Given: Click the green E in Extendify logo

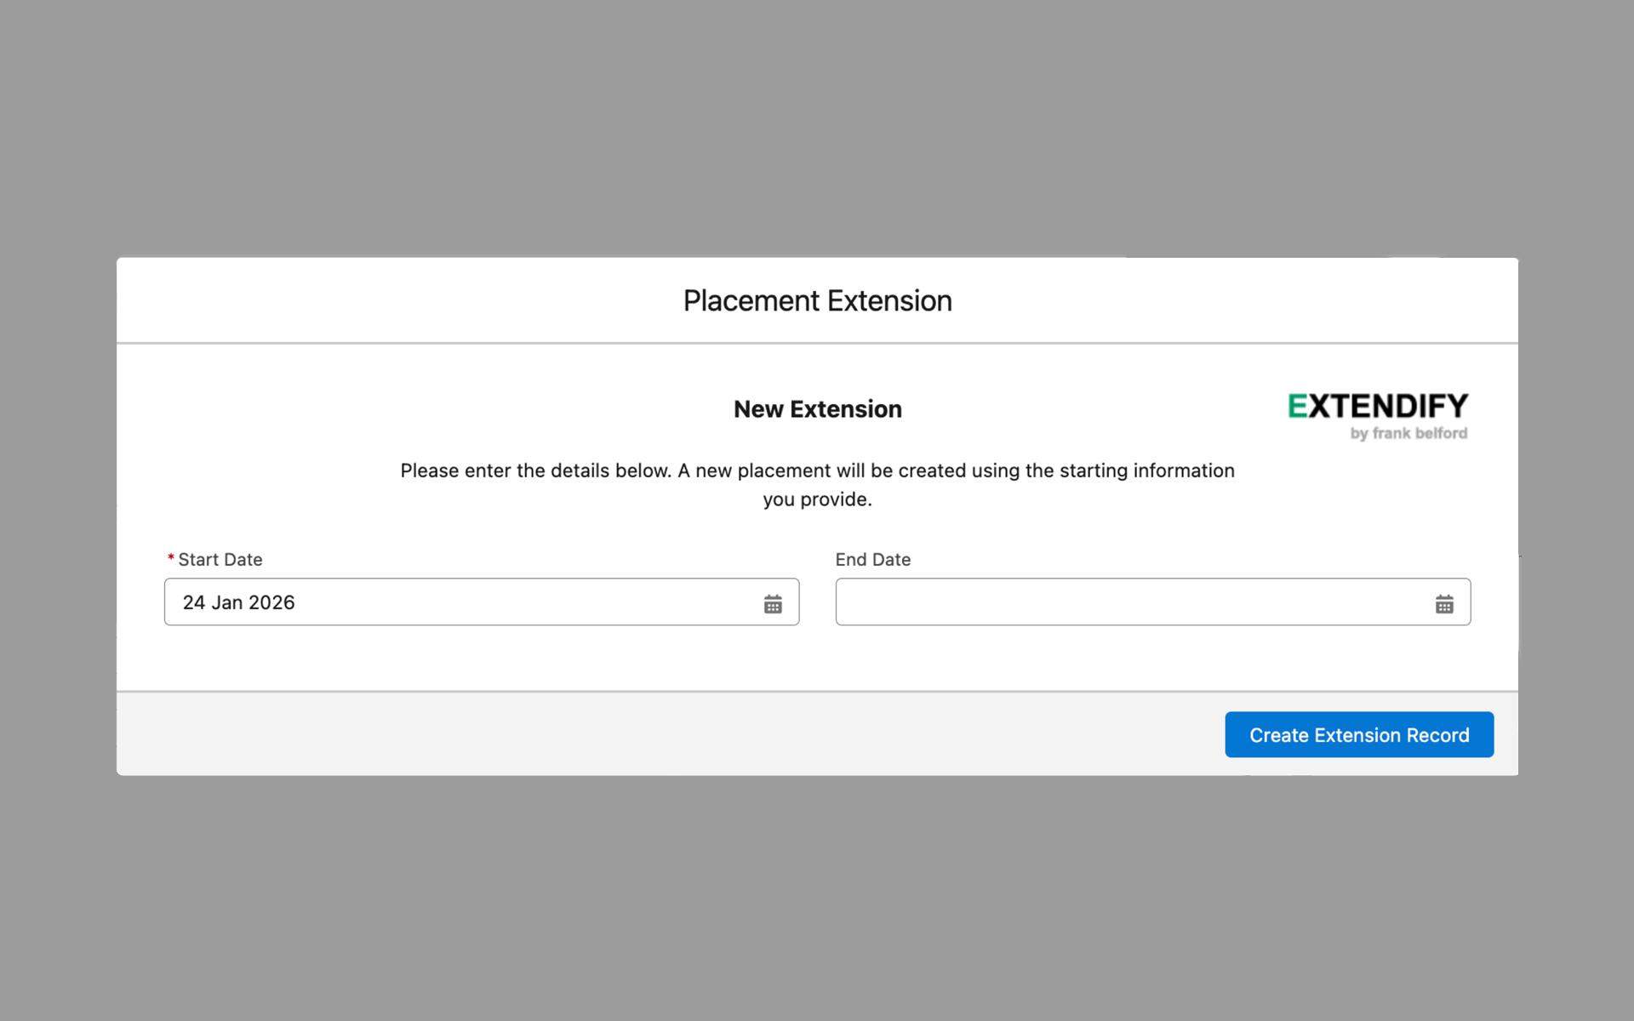Looking at the screenshot, I should 1297,407.
